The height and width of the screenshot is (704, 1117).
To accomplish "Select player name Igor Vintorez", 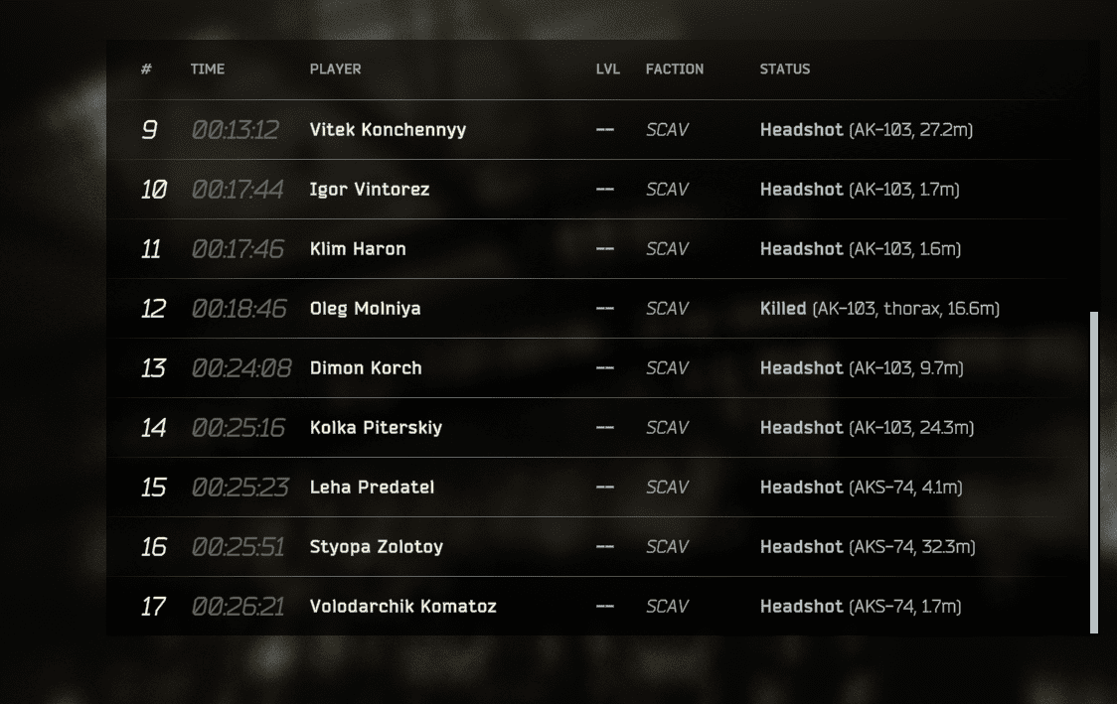I will click(369, 190).
